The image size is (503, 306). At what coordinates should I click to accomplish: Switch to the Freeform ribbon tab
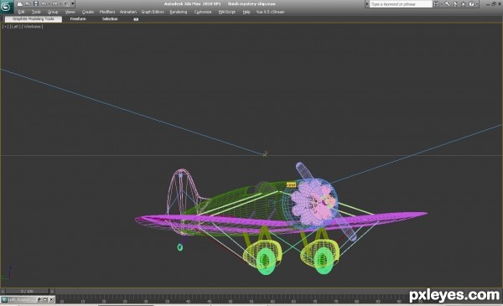coord(78,19)
